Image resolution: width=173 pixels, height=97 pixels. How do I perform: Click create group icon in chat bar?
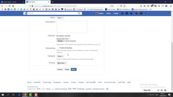pos(162,90)
